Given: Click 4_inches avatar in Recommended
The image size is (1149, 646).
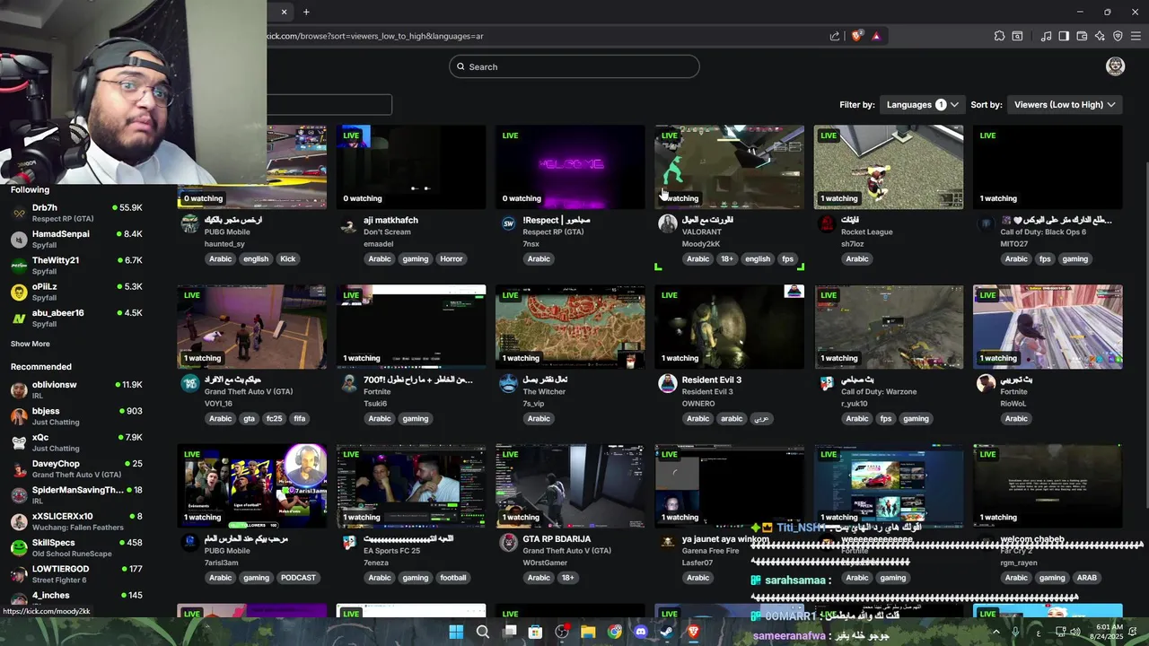Looking at the screenshot, I should [x=19, y=599].
